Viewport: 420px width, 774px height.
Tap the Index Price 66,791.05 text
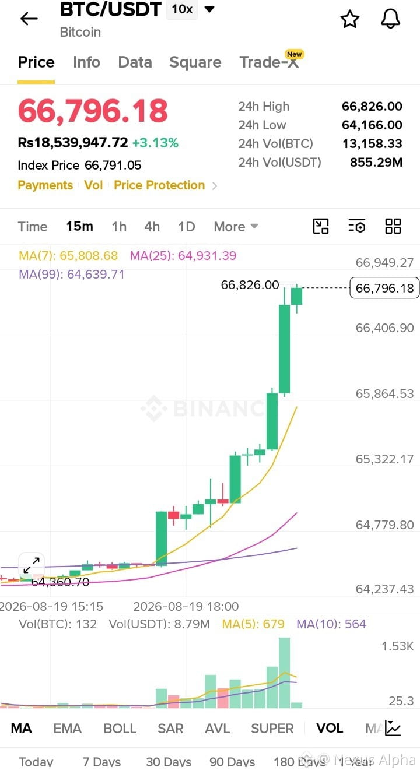pyautogui.click(x=79, y=166)
